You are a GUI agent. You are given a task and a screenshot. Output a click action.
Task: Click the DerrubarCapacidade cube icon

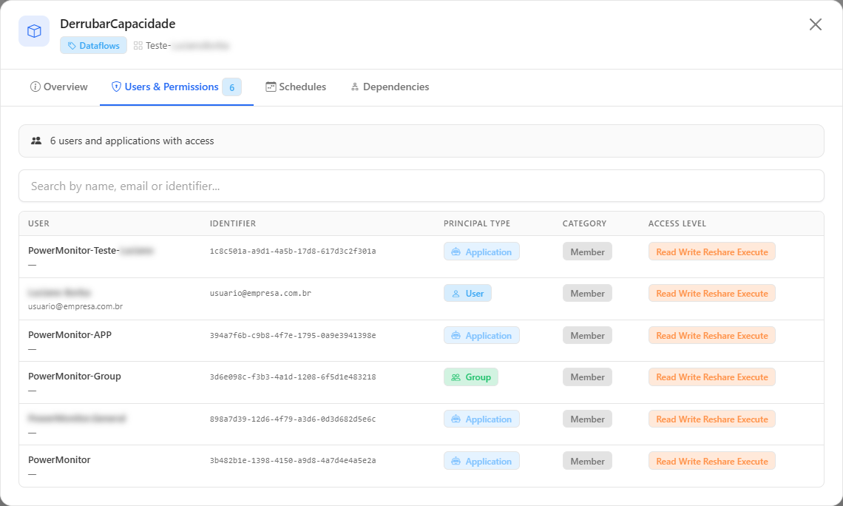tap(34, 31)
